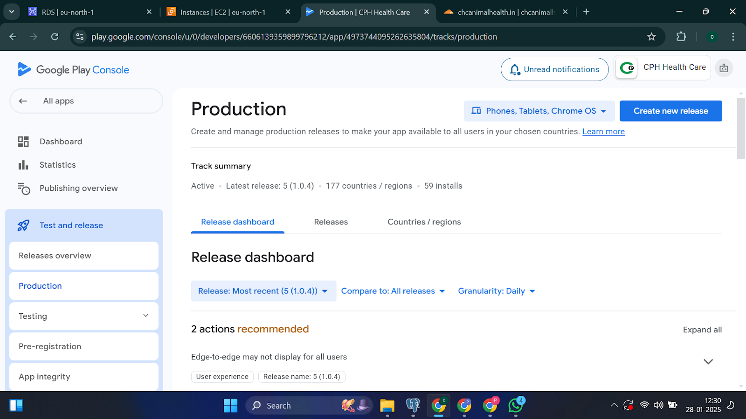The width and height of the screenshot is (746, 419).
Task: Click the Windows taskbar Search box
Action: [310, 405]
